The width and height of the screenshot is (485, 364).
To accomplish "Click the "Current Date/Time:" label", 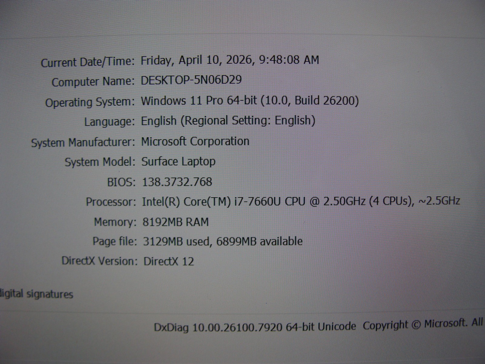I will point(88,62).
